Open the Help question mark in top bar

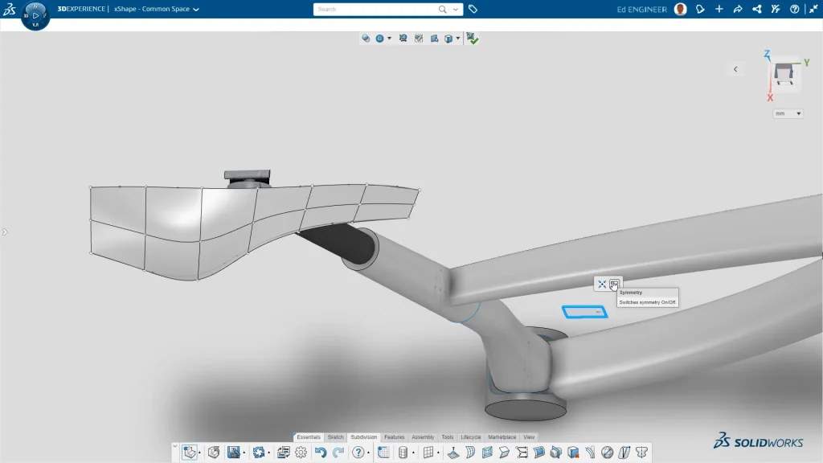coord(795,10)
